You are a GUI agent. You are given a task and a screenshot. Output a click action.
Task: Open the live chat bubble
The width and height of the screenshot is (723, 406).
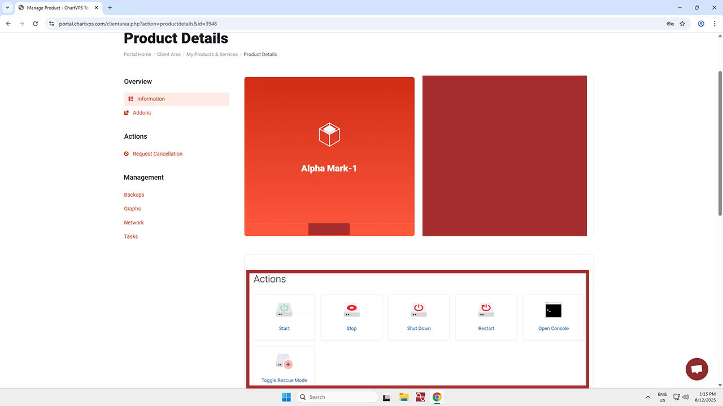(x=696, y=369)
